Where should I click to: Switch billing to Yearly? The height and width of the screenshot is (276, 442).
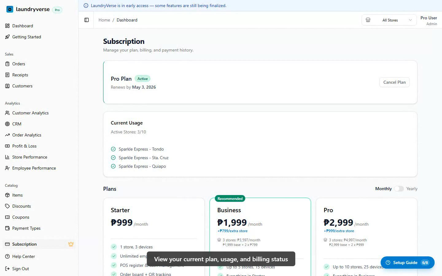399,189
